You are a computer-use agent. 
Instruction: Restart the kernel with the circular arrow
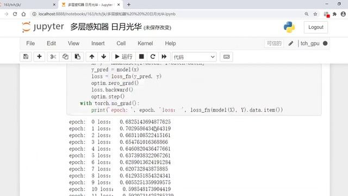point(153,57)
